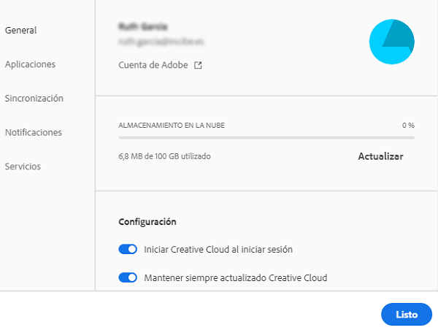Select the General tab in the sidebar
This screenshot has width=438, height=330.
coord(20,30)
